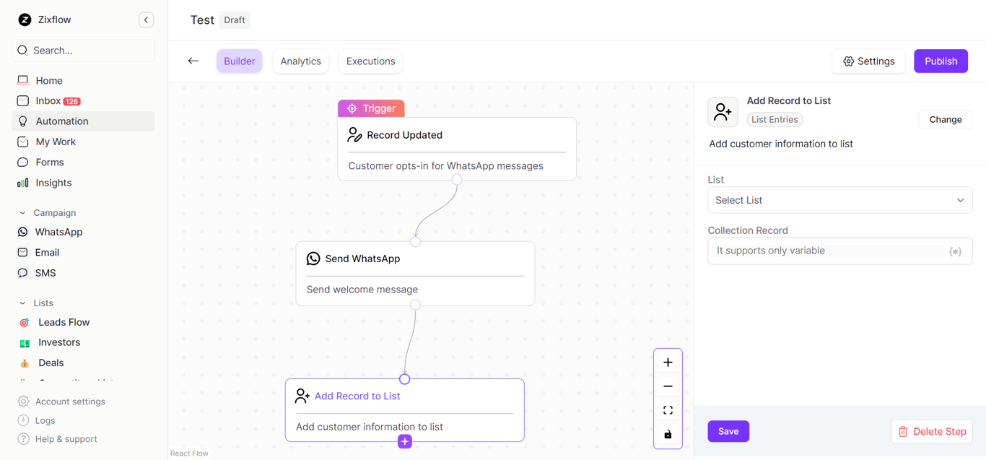Collapse the left sidebar with the chevron

pos(146,19)
